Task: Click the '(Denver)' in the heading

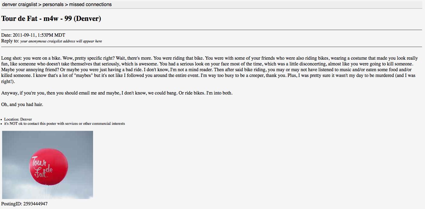Action: [87, 18]
